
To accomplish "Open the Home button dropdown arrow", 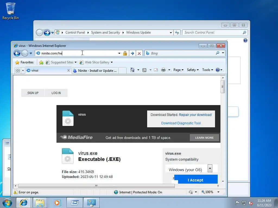I will (x=138, y=70).
